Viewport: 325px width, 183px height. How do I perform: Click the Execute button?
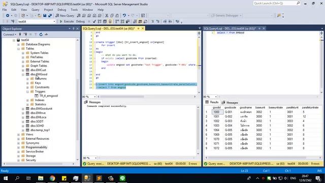(67, 21)
